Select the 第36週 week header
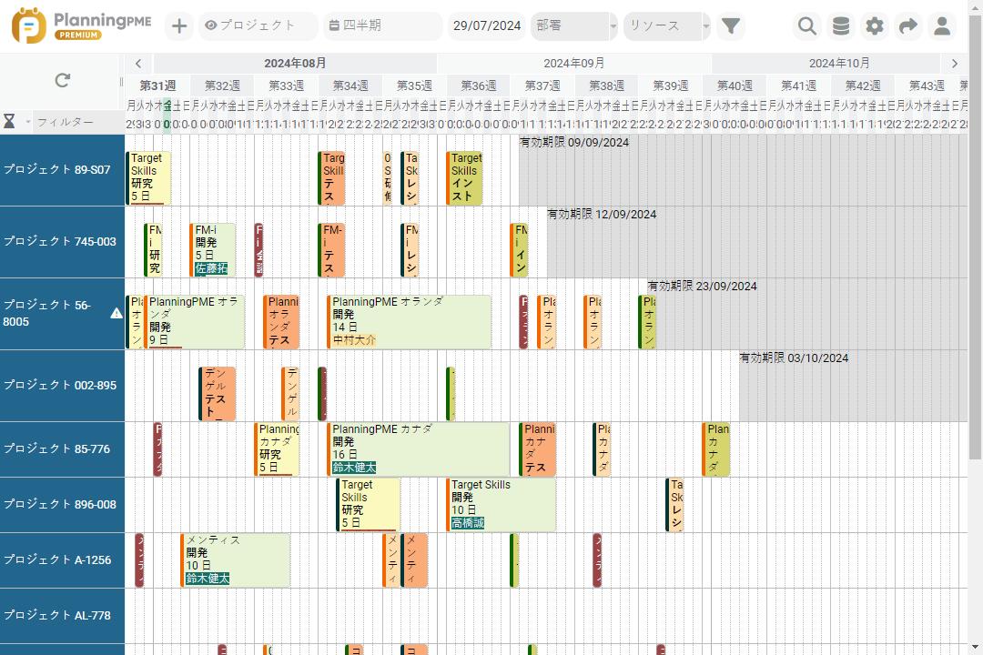 click(x=479, y=86)
